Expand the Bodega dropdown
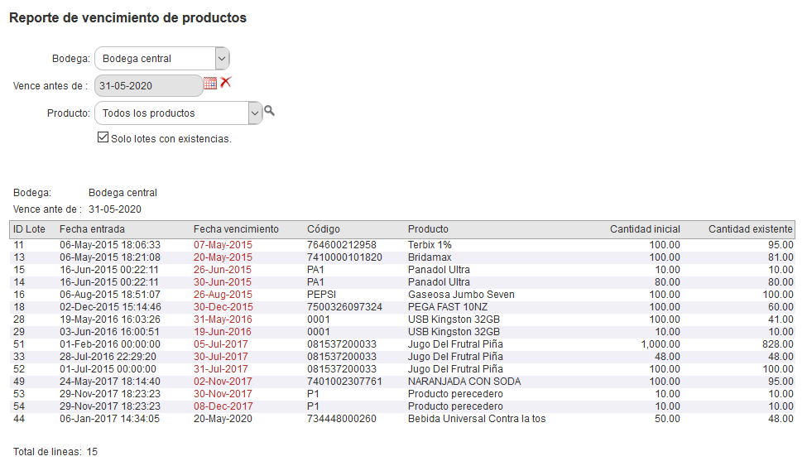The width and height of the screenshot is (807, 466). coord(221,59)
